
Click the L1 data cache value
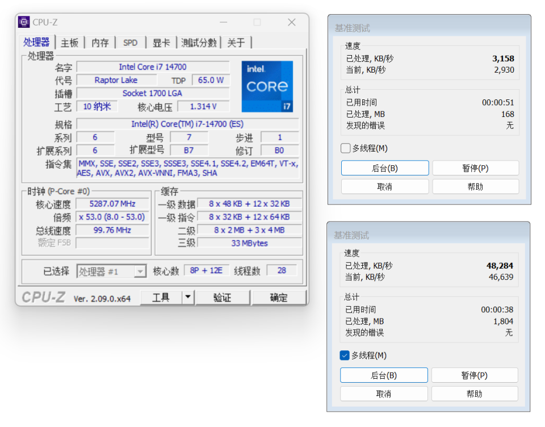(249, 204)
